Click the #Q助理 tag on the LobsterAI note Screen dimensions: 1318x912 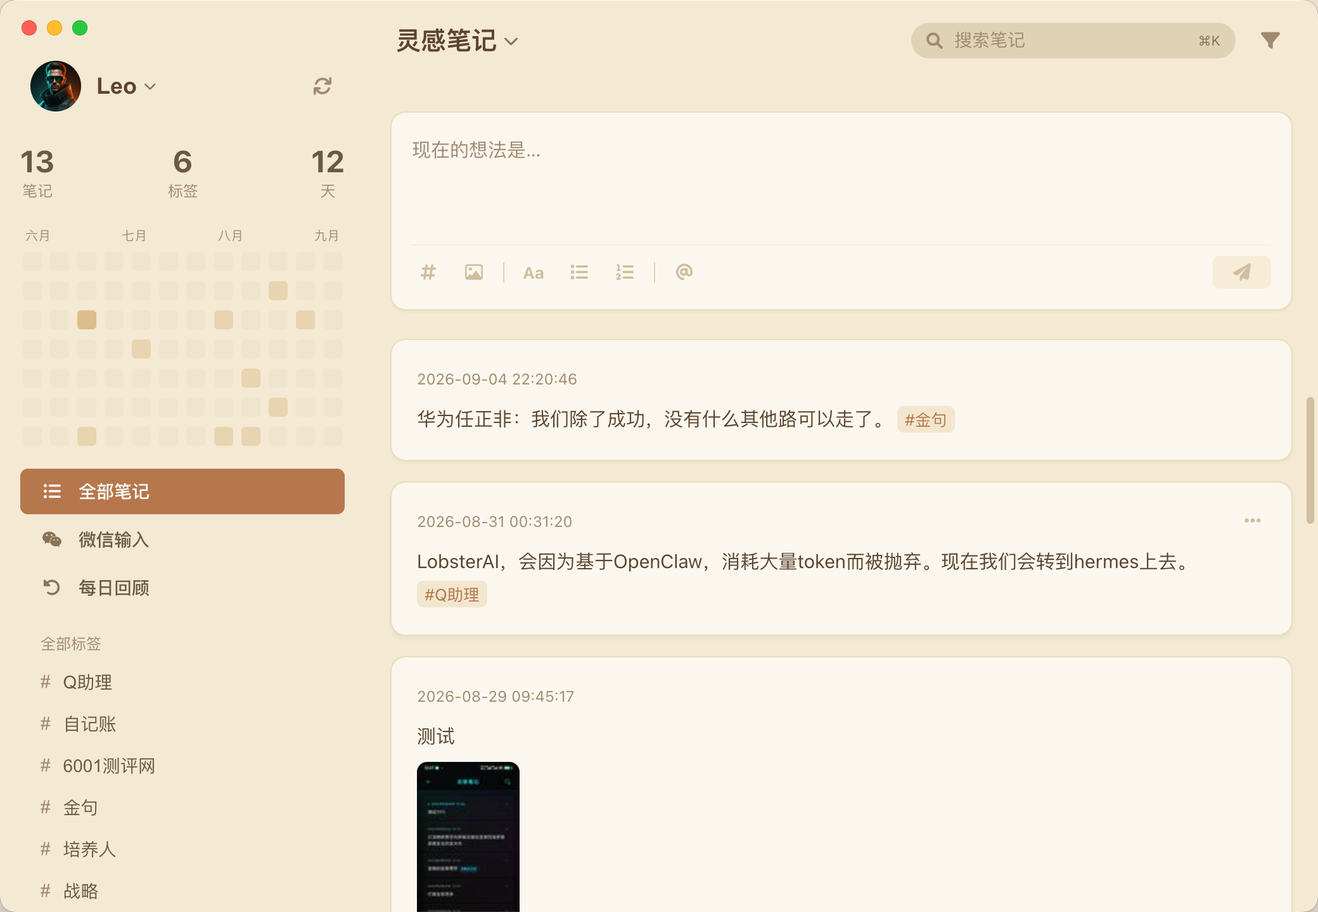click(452, 595)
